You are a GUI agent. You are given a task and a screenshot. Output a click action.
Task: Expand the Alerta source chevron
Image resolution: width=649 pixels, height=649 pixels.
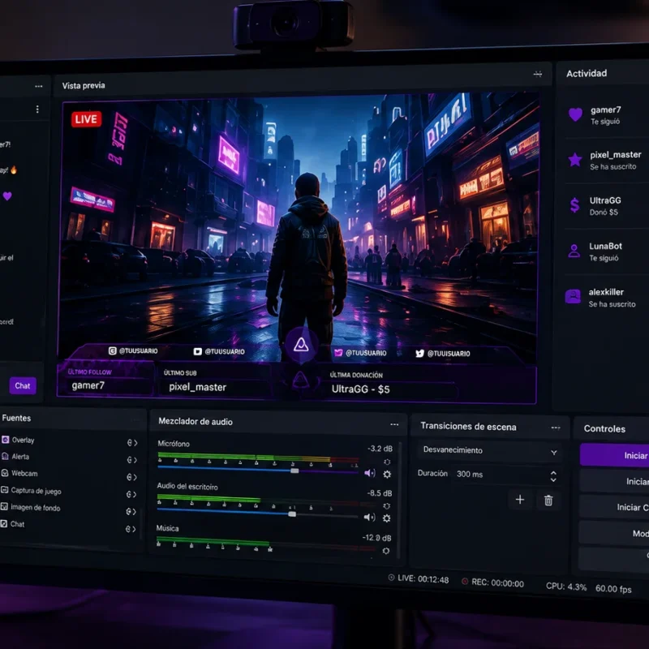pos(135,460)
